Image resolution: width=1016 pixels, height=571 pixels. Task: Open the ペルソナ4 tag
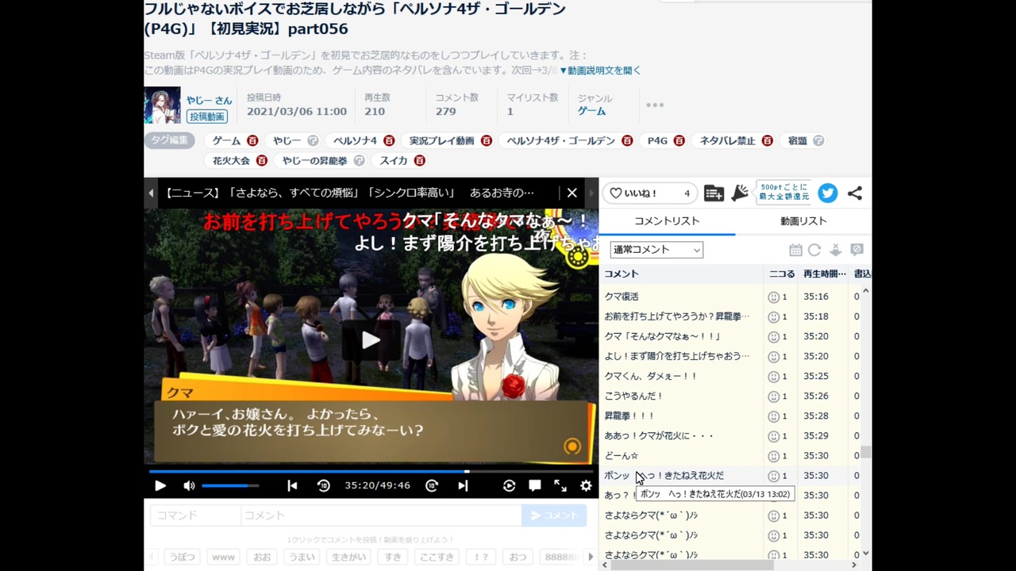355,140
